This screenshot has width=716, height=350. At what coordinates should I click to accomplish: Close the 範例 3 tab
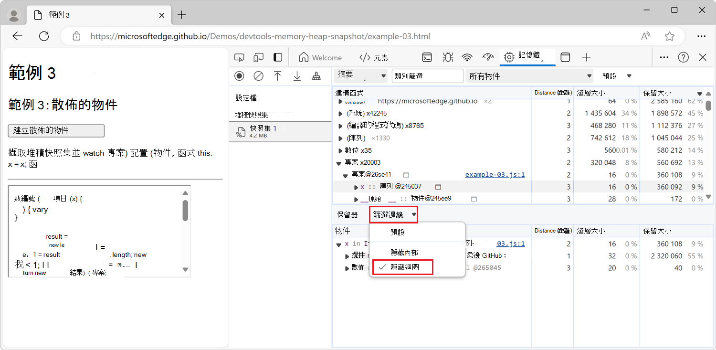[x=162, y=15]
